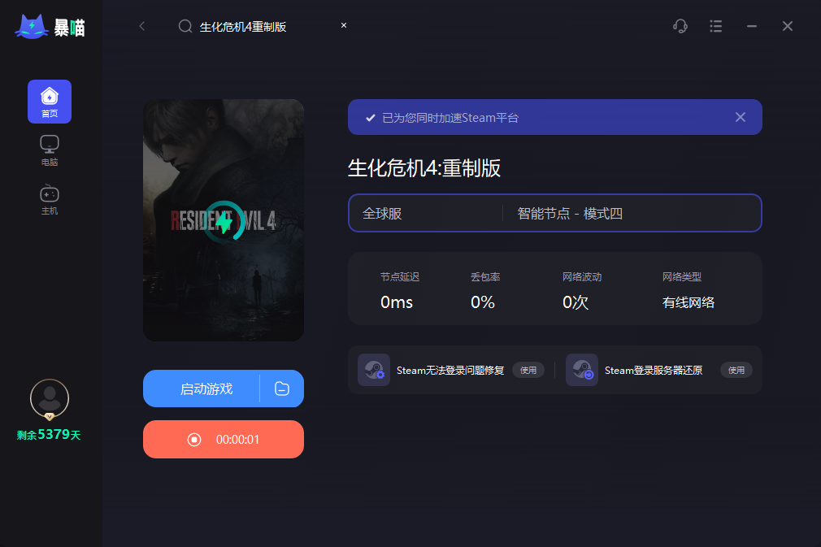Clear the search text with the x

(x=344, y=25)
